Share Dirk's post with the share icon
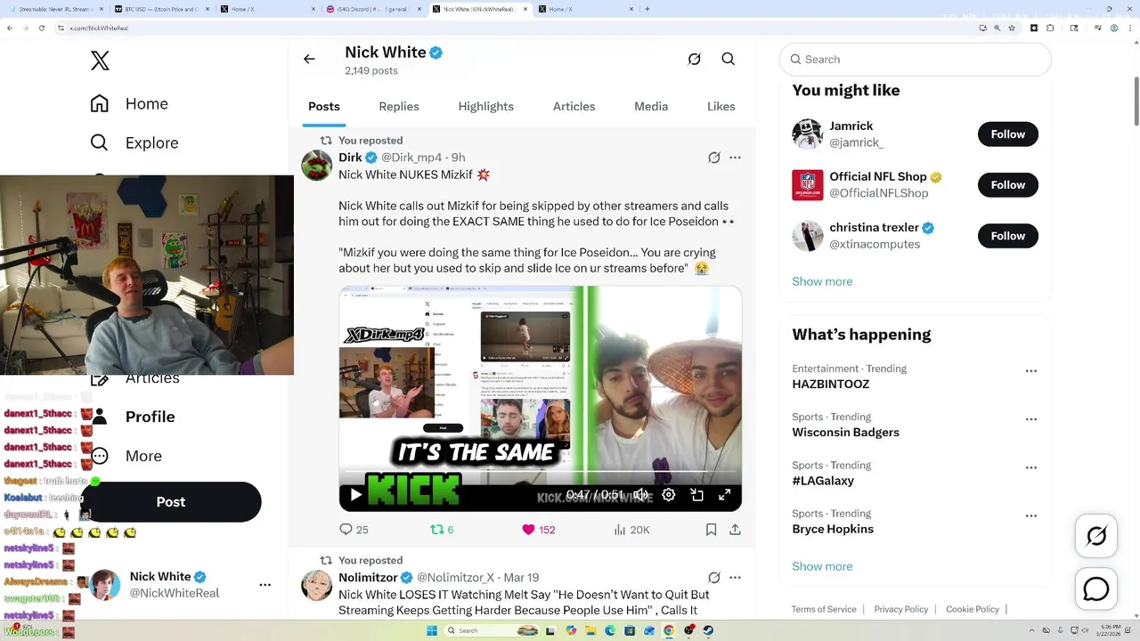1140x641 pixels. coord(735,530)
